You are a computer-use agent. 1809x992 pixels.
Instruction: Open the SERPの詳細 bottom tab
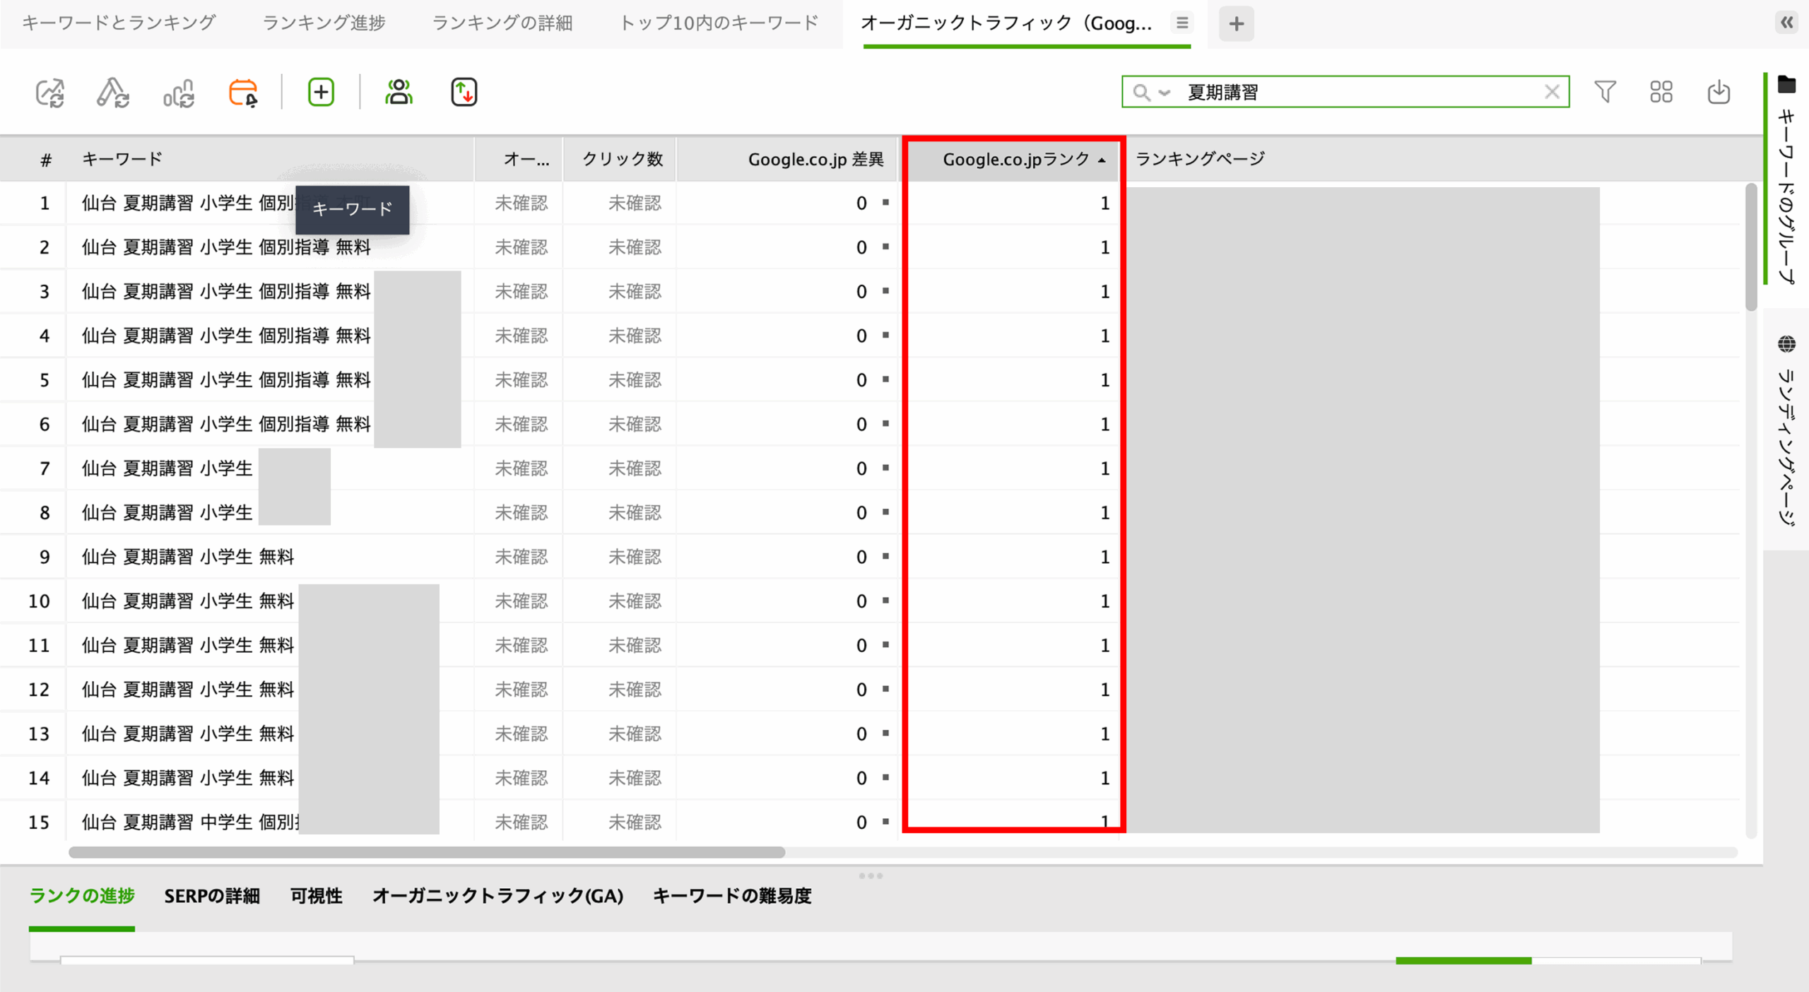tap(212, 896)
